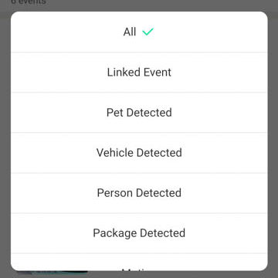Choose the Linked Event filter
Viewport: 278px width, 278px height.
139,73
